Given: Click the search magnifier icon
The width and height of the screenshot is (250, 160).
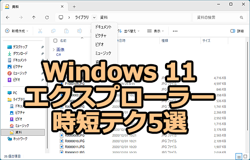Looking at the screenshot, I should 241,17.
